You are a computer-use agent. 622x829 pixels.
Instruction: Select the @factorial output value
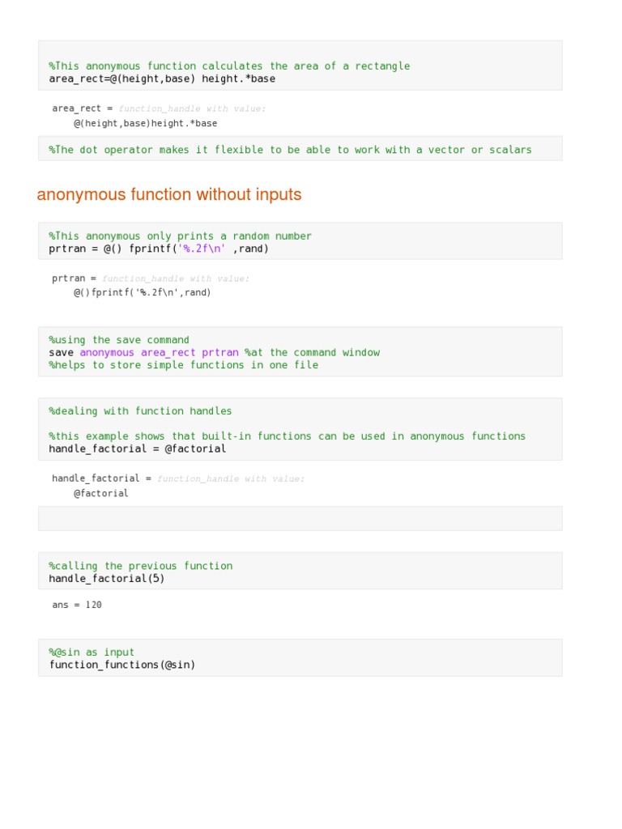tap(101, 493)
